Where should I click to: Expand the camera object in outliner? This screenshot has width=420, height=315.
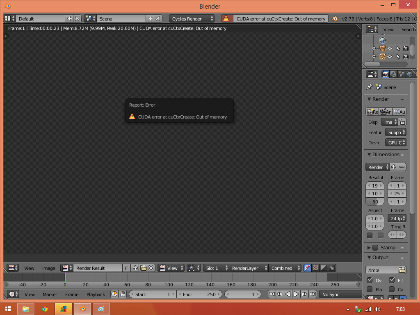click(x=374, y=48)
